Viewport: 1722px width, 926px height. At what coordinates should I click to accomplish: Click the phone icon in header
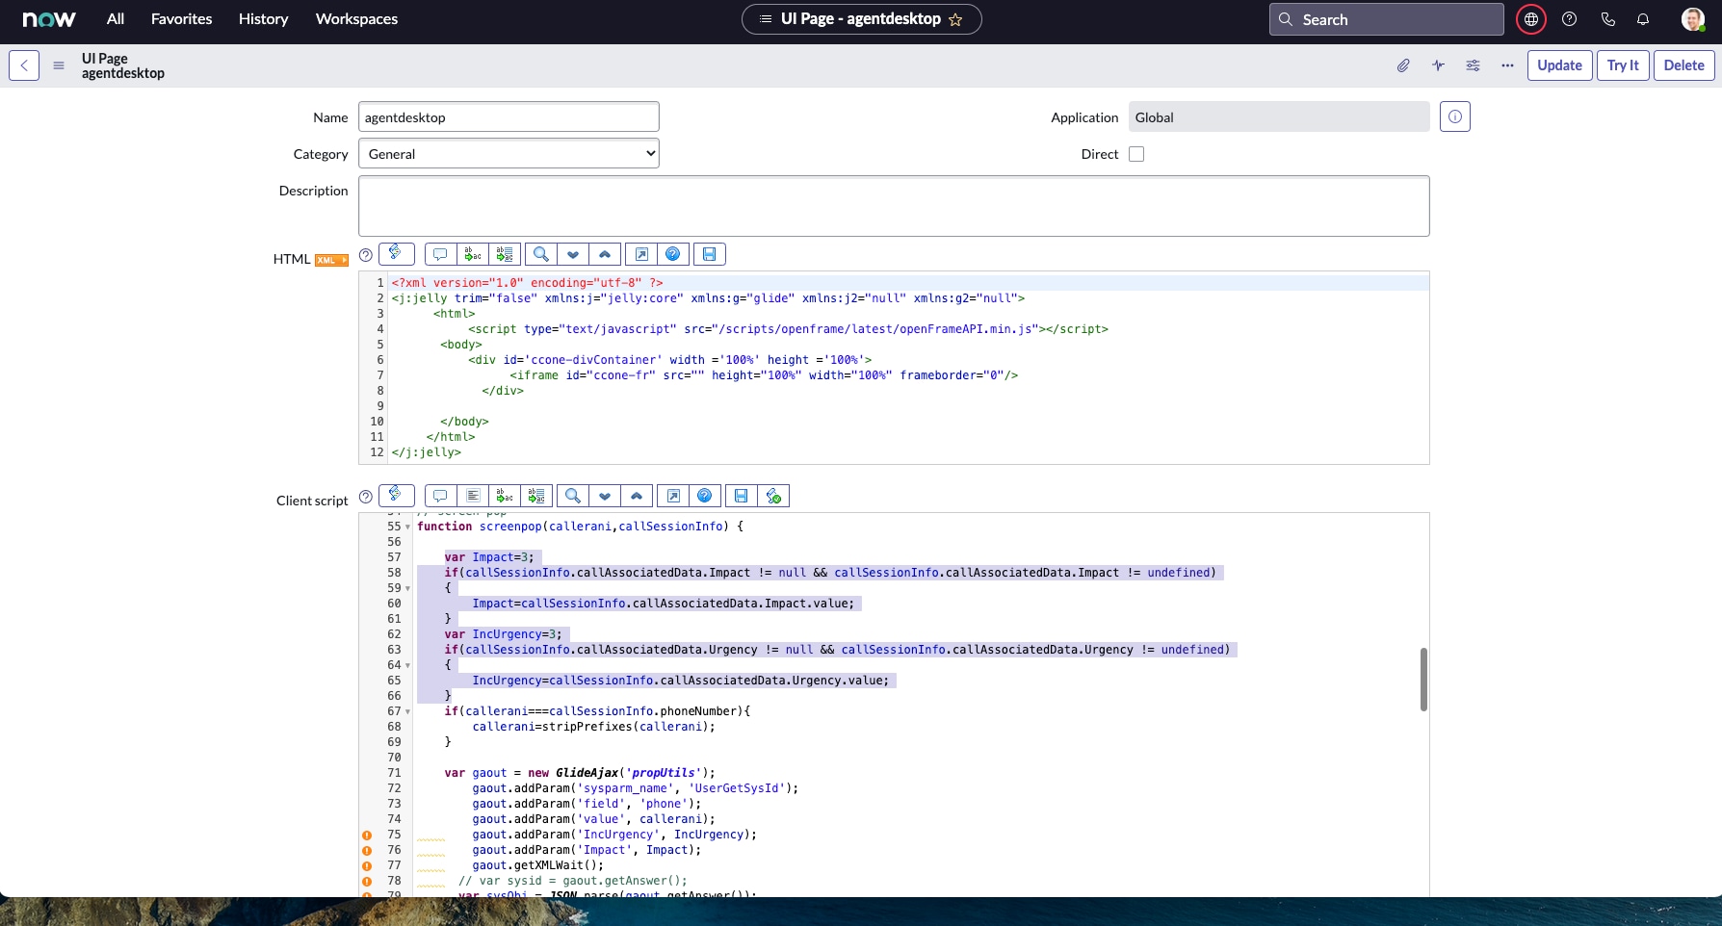pyautogui.click(x=1607, y=19)
